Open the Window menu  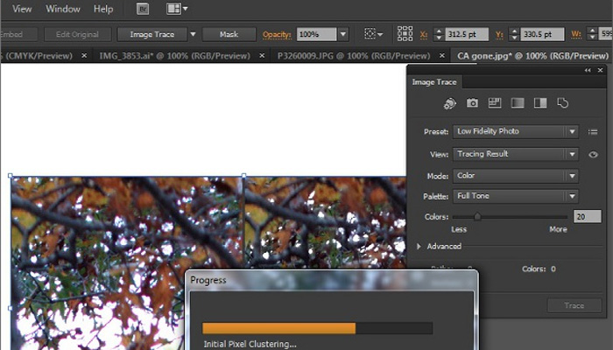tap(63, 9)
